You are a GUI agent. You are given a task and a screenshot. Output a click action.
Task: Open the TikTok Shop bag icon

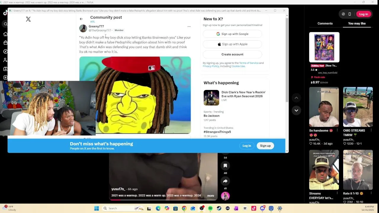pyautogui.click(x=5, y=43)
